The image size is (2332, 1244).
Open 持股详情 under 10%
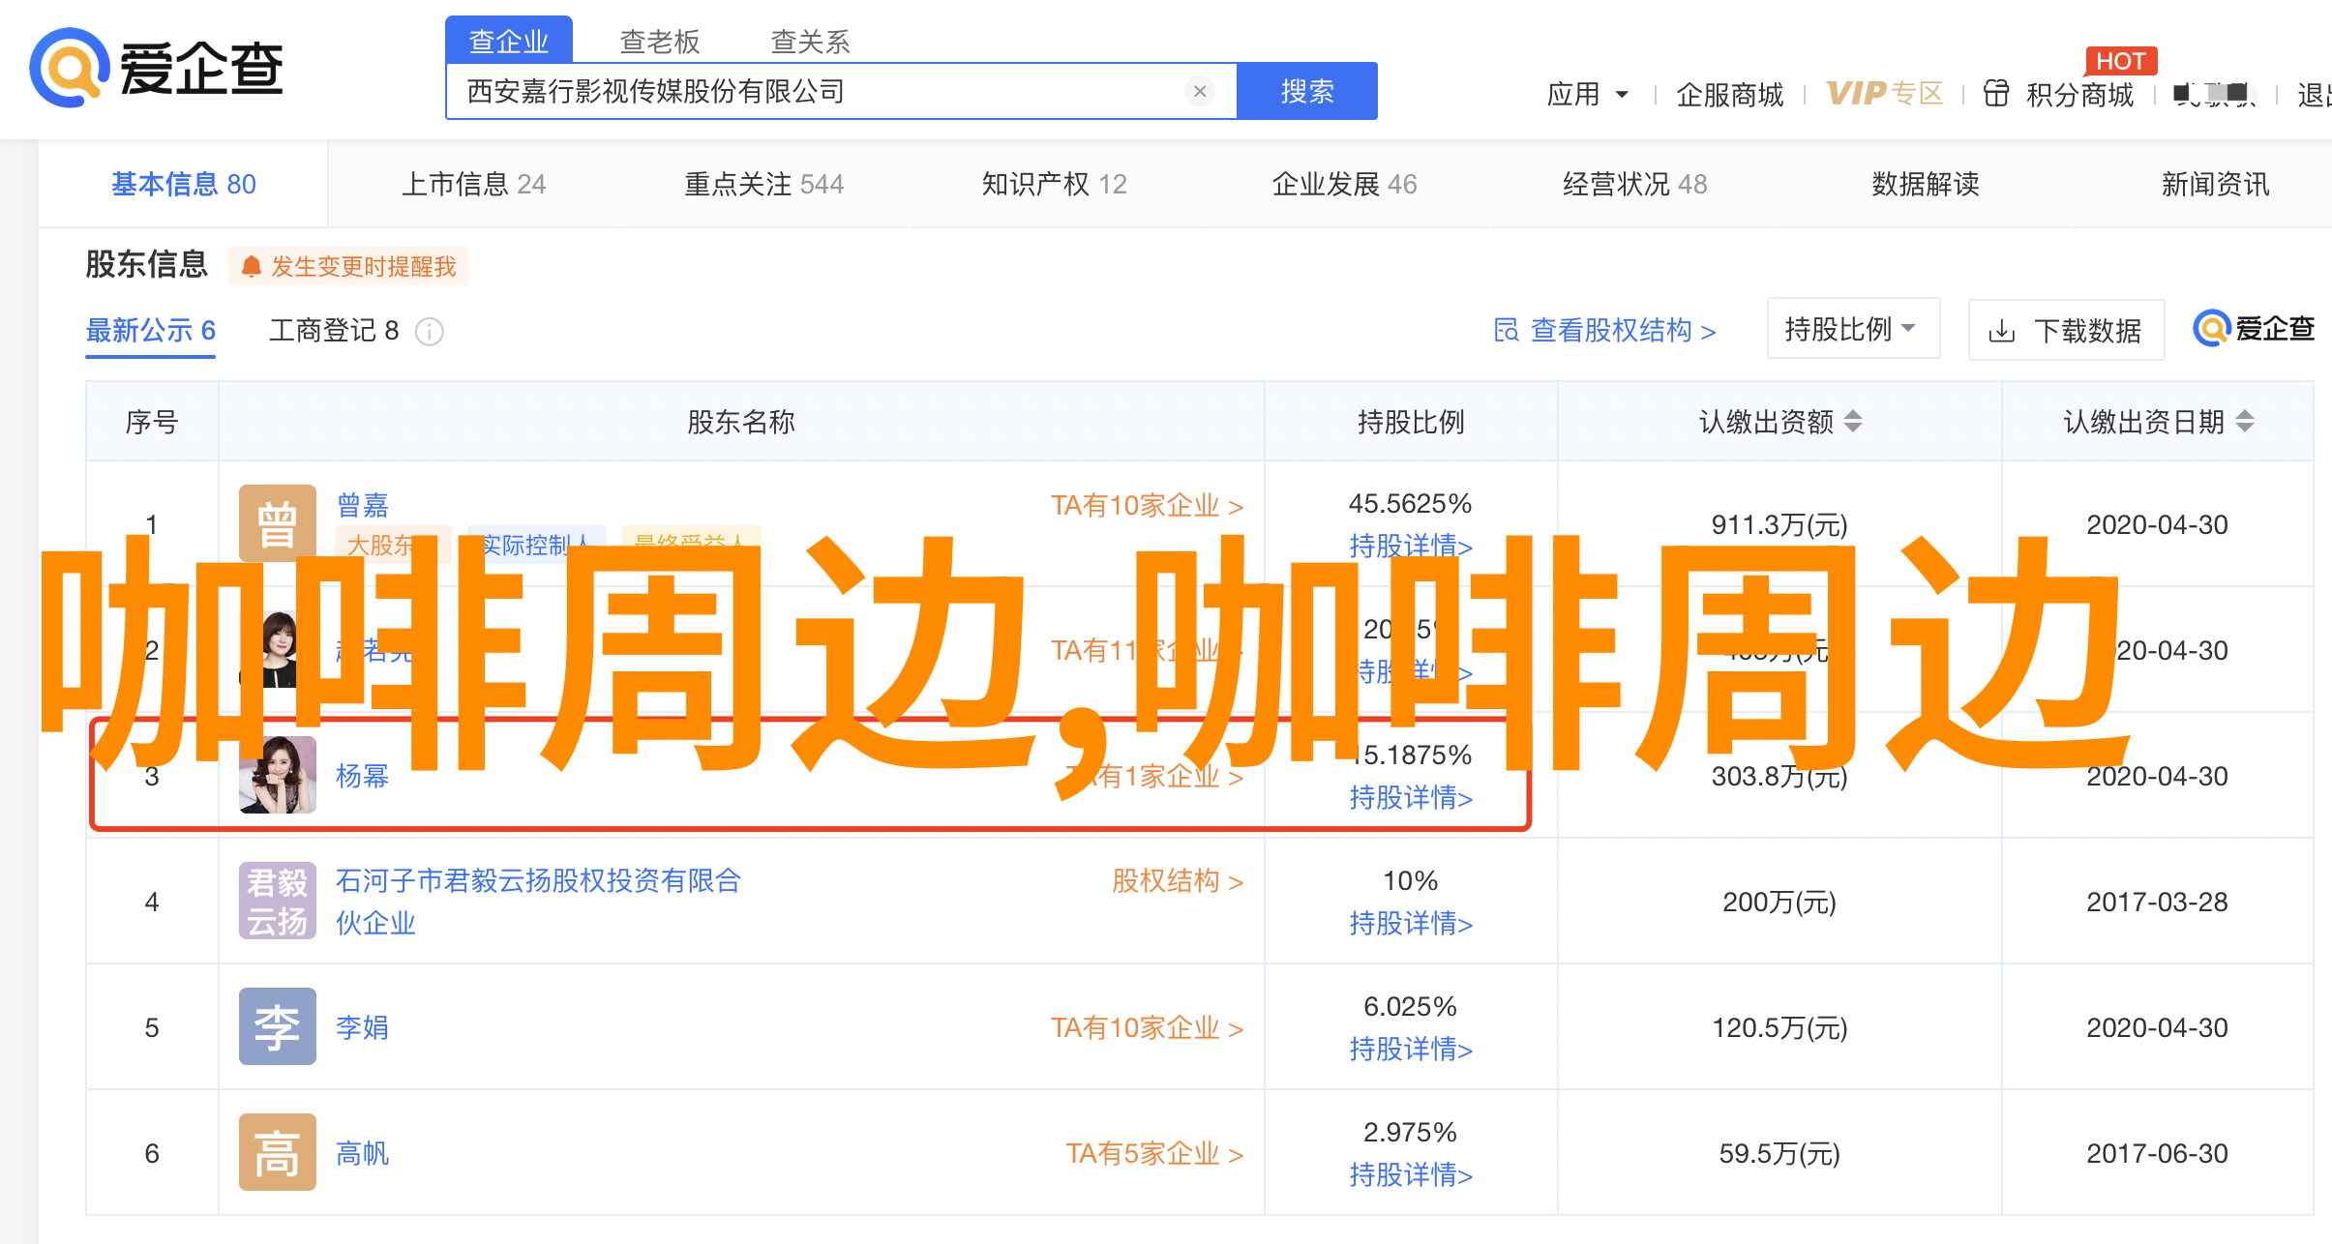pyautogui.click(x=1411, y=924)
